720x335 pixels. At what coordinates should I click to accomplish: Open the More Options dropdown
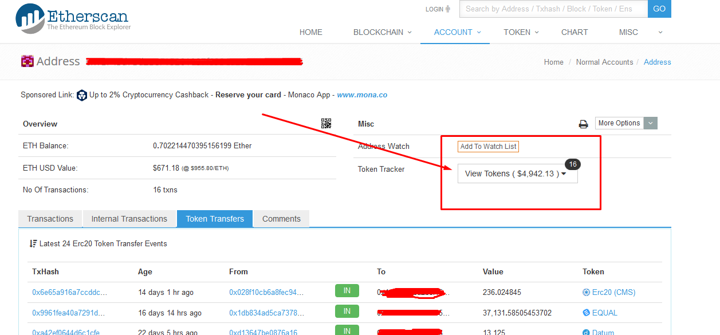coord(626,123)
